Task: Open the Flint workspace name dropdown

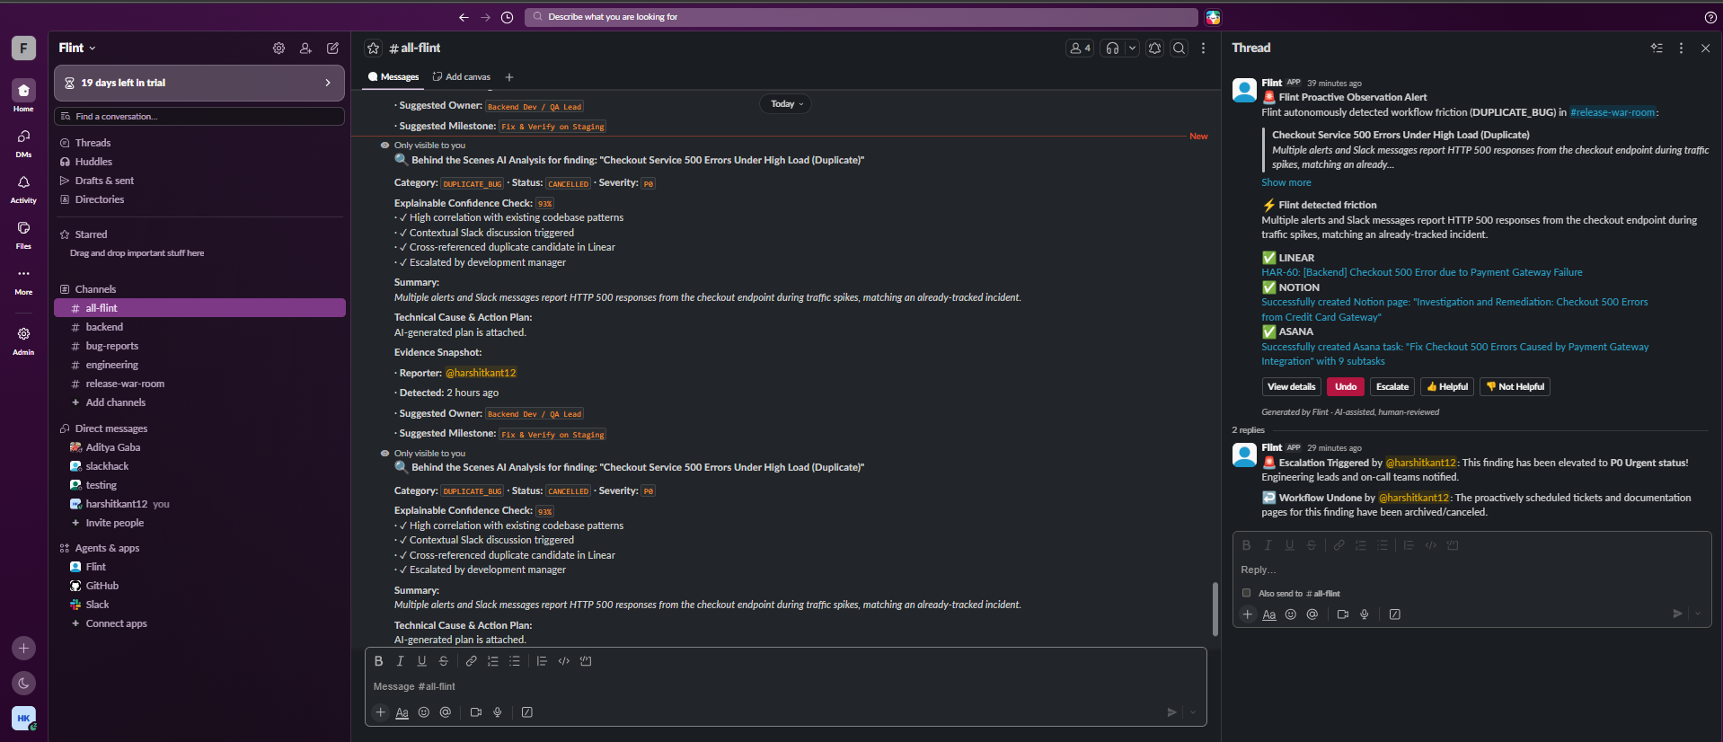Action: (77, 48)
